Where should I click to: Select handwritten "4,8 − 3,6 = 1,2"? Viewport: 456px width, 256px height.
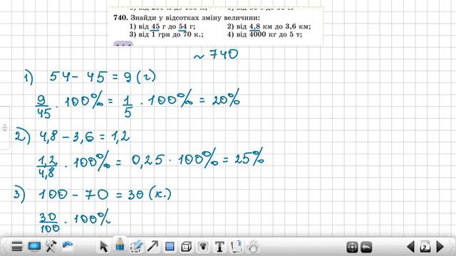click(x=84, y=136)
